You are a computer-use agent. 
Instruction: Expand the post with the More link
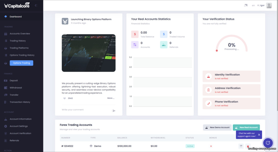coord(111,98)
